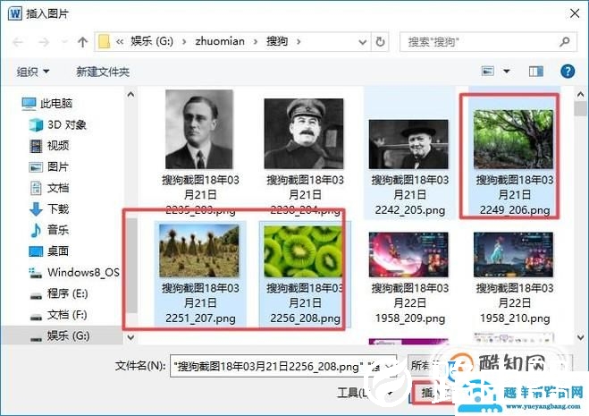The height and width of the screenshot is (416, 589).
Task: Expand chevron after zhuomian breadcrumb
Action: [x=256, y=41]
